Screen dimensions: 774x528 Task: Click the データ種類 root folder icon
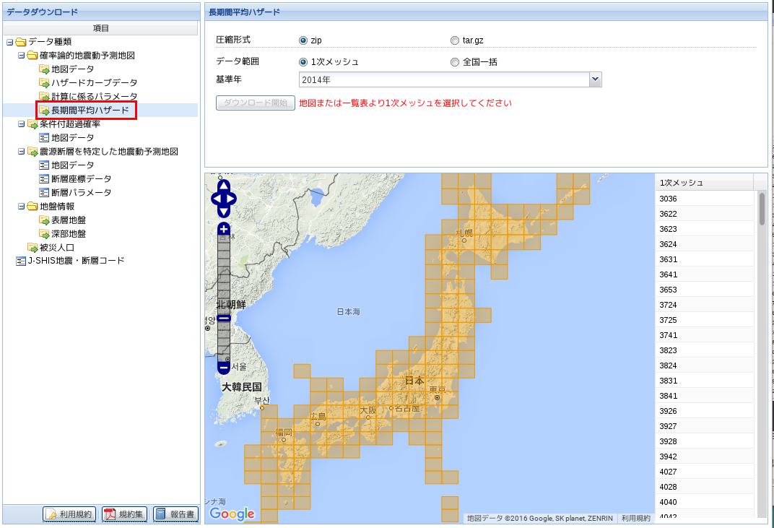pos(21,42)
